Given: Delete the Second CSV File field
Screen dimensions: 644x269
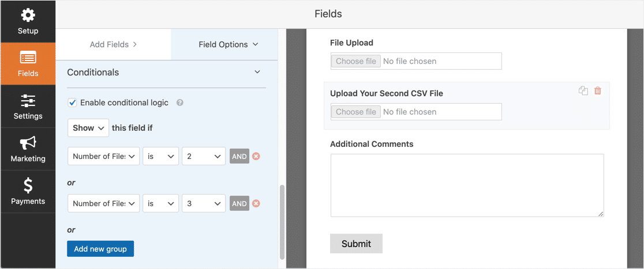Looking at the screenshot, I should [598, 90].
